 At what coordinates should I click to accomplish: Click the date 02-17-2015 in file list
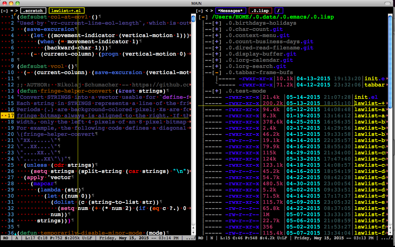(303, 128)
